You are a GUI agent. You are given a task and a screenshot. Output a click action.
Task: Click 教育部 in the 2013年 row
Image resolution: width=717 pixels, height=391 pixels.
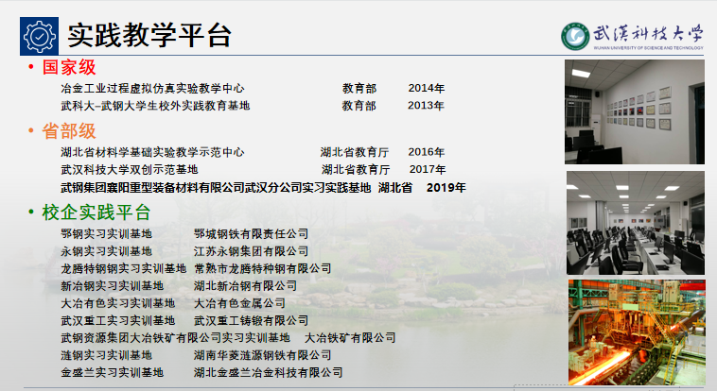click(x=358, y=106)
